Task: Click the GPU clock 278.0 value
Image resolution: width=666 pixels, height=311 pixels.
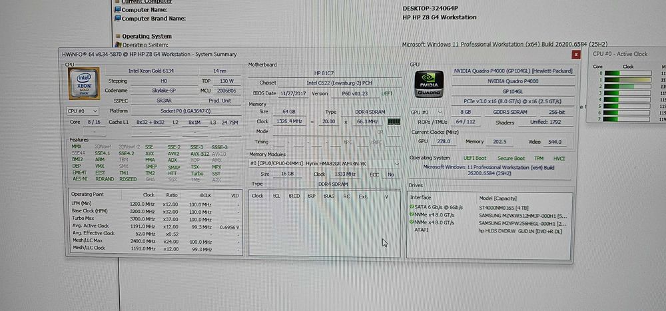Action: (443, 141)
